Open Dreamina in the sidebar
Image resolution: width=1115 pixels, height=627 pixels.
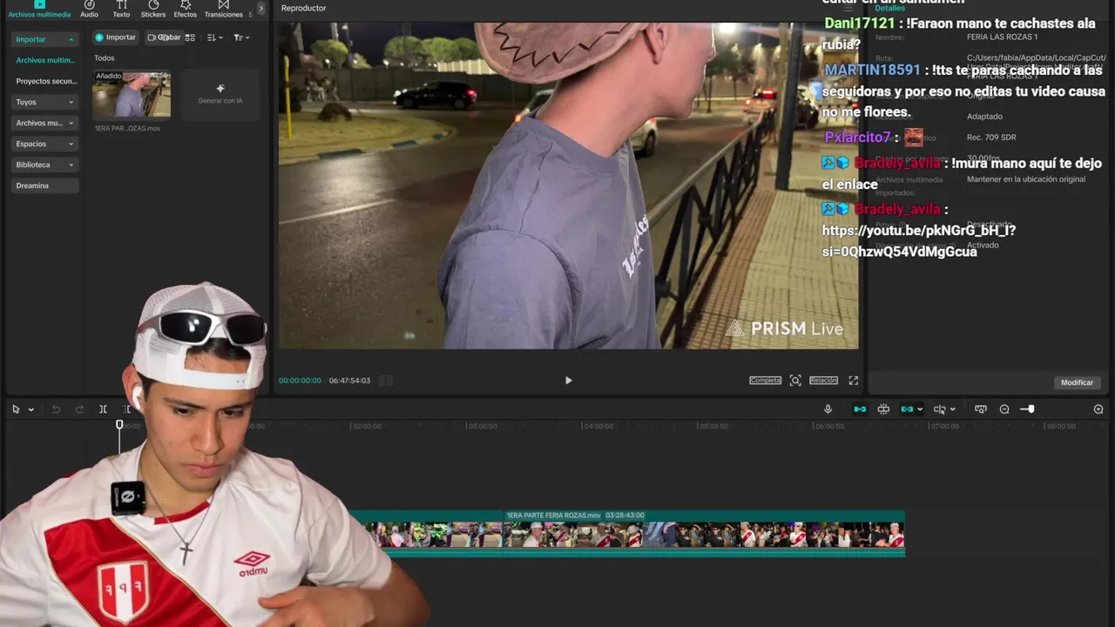click(45, 185)
